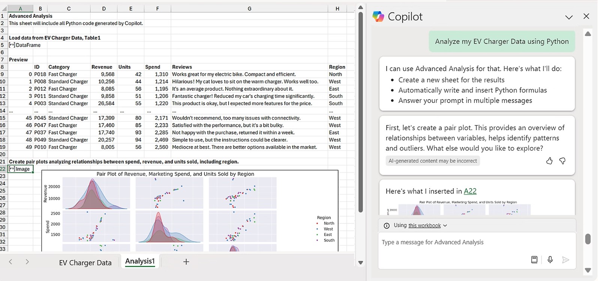Viewport: 598px width, 281px height.
Task: Collapse the Copilot pane with chevron
Action: tap(569, 17)
